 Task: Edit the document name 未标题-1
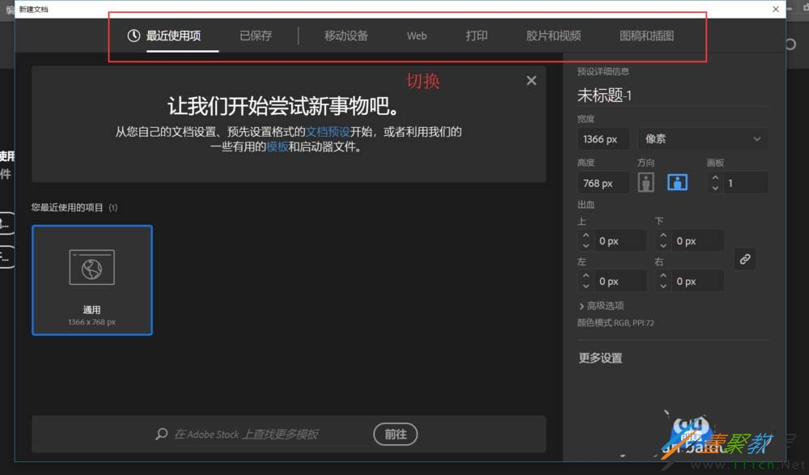click(604, 95)
